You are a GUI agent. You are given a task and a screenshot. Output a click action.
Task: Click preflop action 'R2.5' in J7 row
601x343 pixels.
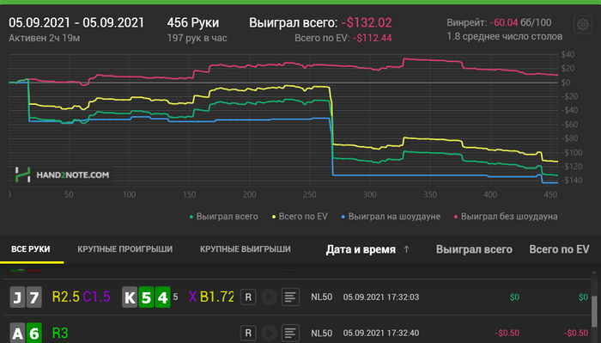(65, 297)
